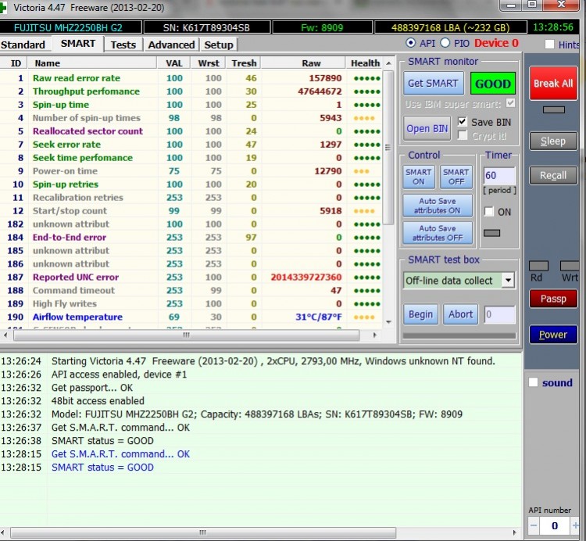Click the Recall button
The width and height of the screenshot is (586, 541).
click(x=553, y=175)
